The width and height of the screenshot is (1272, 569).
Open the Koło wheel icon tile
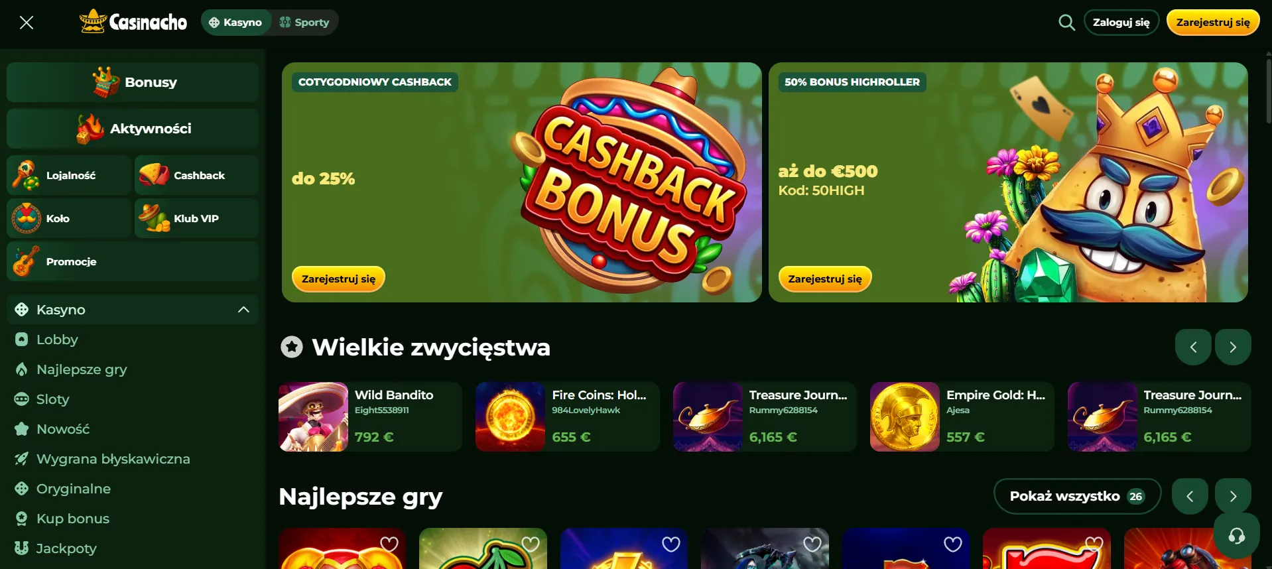click(x=69, y=218)
